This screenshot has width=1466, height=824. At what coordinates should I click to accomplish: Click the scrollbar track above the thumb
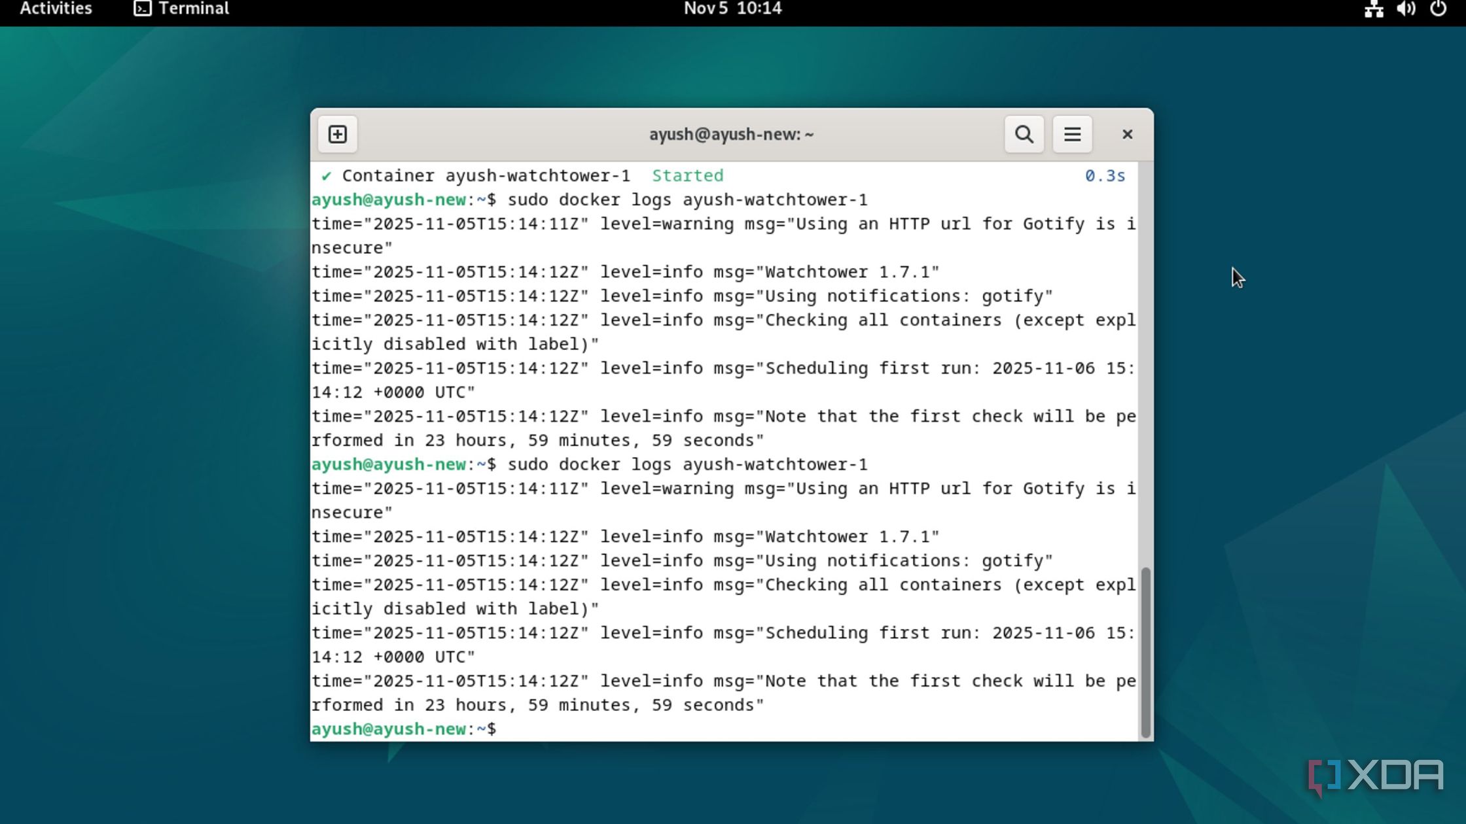point(1145,360)
